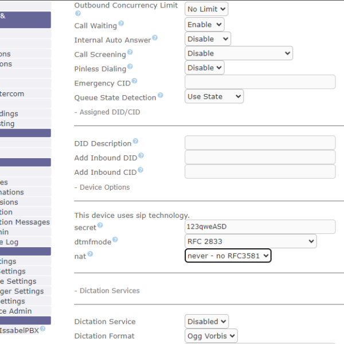
Task: Change the Dictation Format Ogg Vorbis dropdown
Action: click(x=211, y=336)
